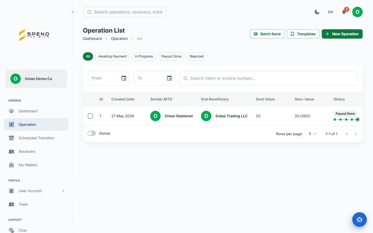373x233 pixels.
Task: Open My Wallets in sidebar
Action: [36, 165]
